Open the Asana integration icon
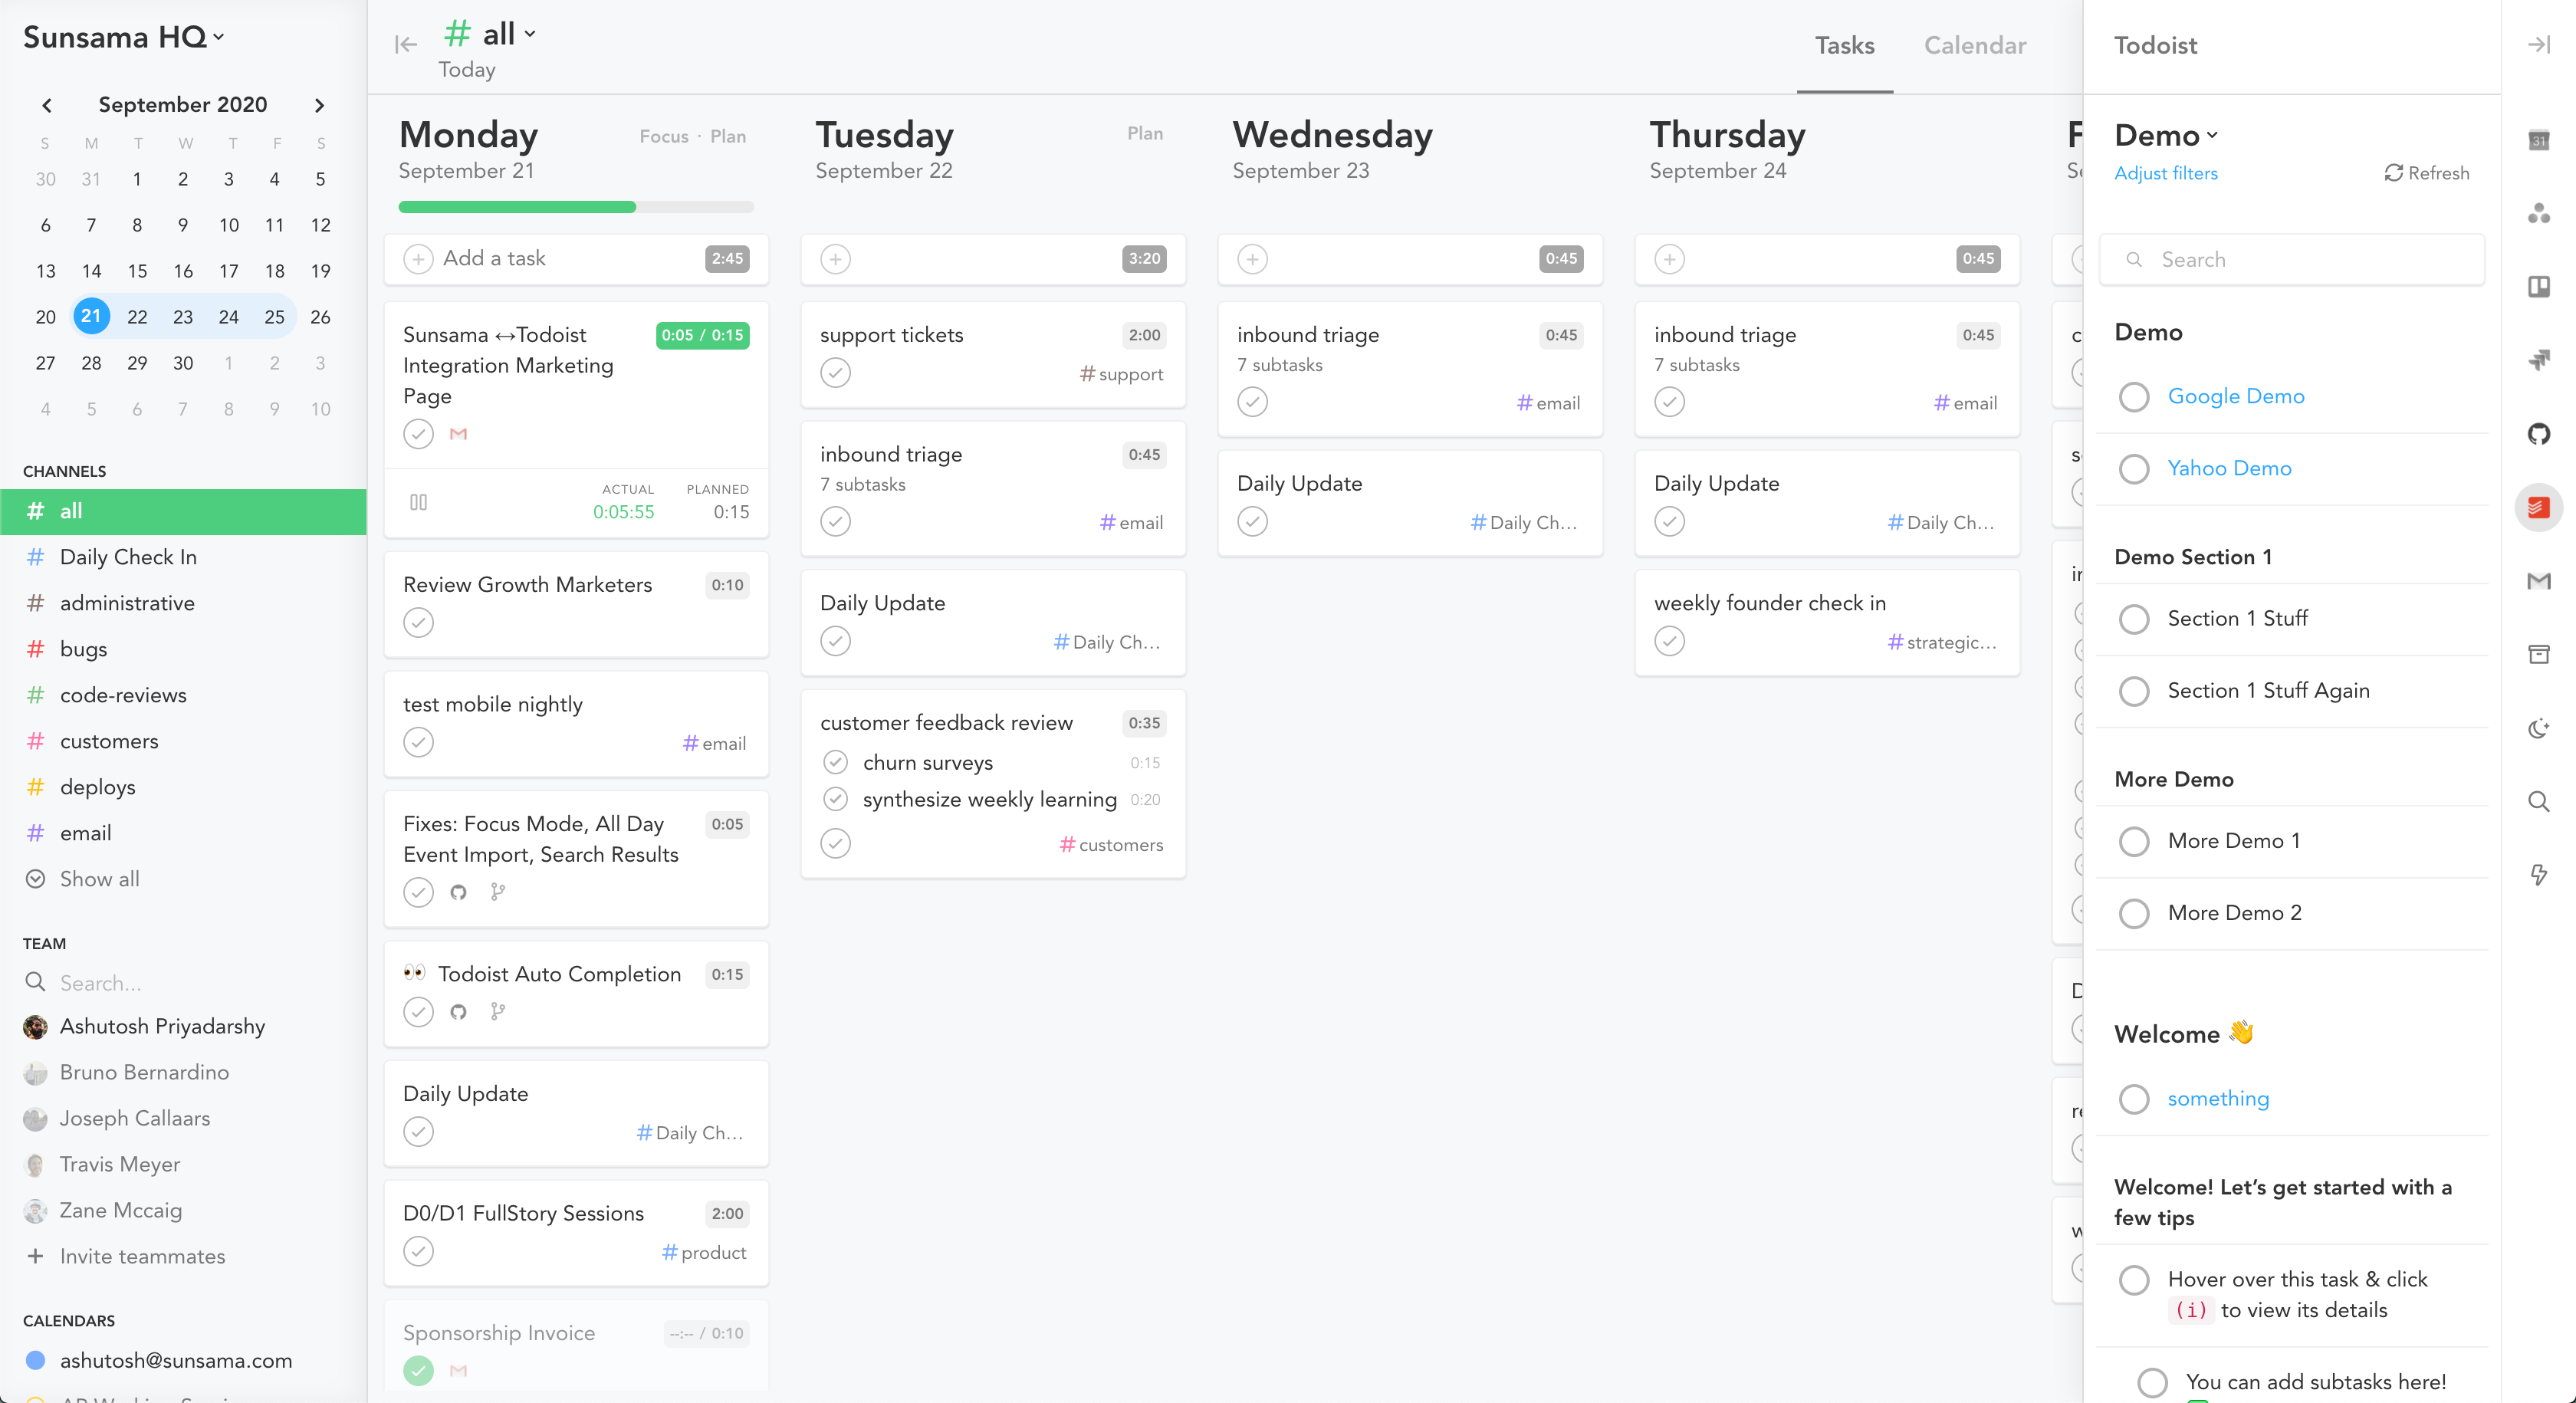The width and height of the screenshot is (2576, 1403). coord(2538,213)
